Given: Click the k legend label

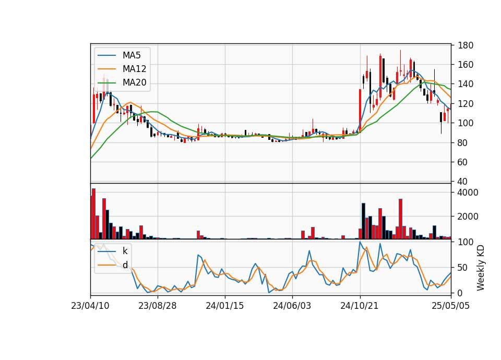Looking at the screenshot, I should (x=125, y=251).
